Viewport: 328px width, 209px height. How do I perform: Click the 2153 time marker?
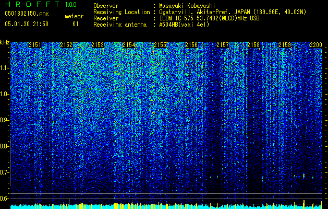coord(98,45)
